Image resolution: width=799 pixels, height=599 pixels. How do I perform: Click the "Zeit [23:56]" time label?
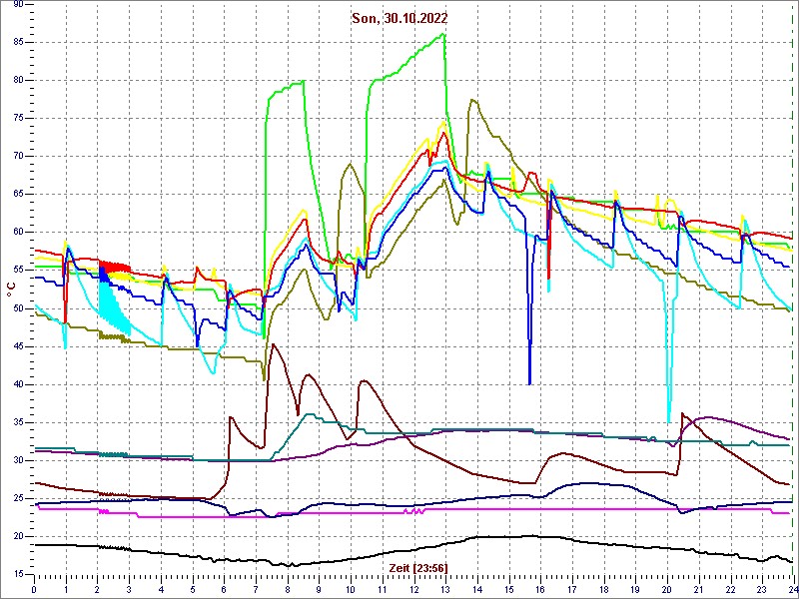click(x=418, y=568)
